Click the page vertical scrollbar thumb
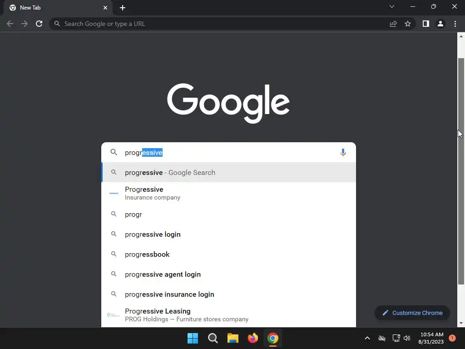The height and width of the screenshot is (349, 465). tap(461, 171)
